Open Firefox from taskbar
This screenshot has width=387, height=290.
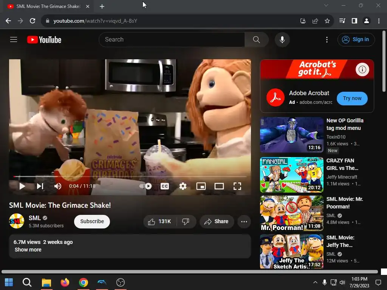(x=65, y=282)
